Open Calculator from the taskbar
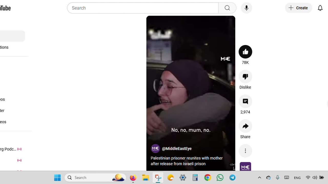The image size is (328, 184). (x=195, y=178)
